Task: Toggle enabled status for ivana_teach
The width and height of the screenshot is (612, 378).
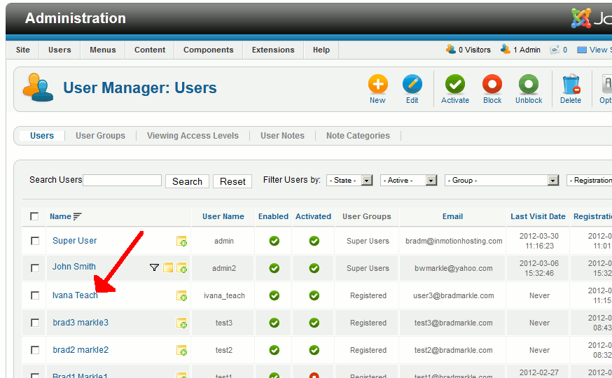Action: point(274,295)
